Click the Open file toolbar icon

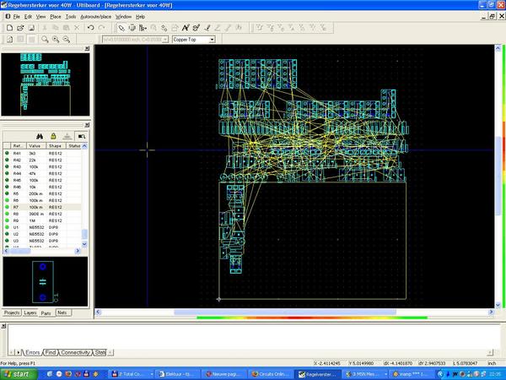[19, 28]
